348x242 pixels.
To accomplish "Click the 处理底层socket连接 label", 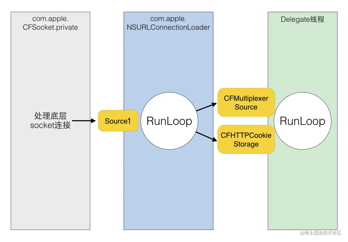I will pos(50,121).
